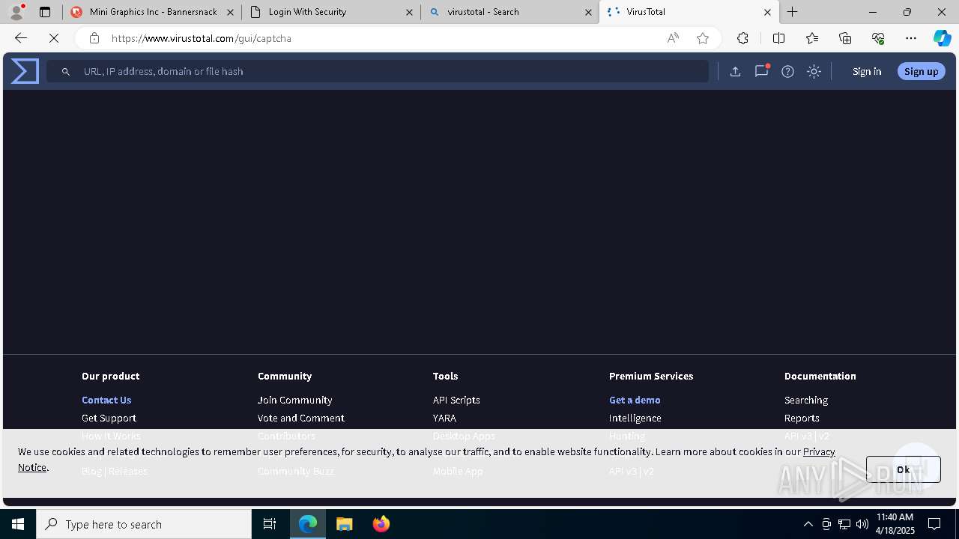Open tab actions menu icon
The width and height of the screenshot is (959, 539).
[45, 12]
